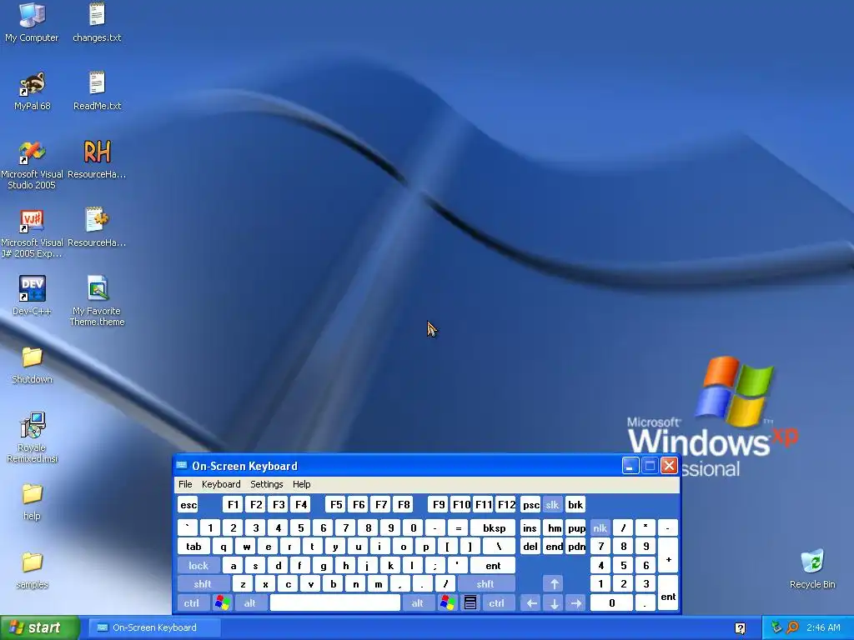This screenshot has width=854, height=640.
Task: Toggle the right alt key
Action: tap(418, 603)
